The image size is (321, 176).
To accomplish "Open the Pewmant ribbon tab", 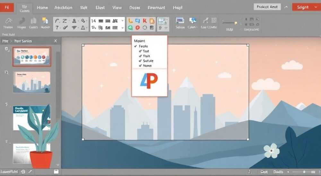I will pos(156,8).
